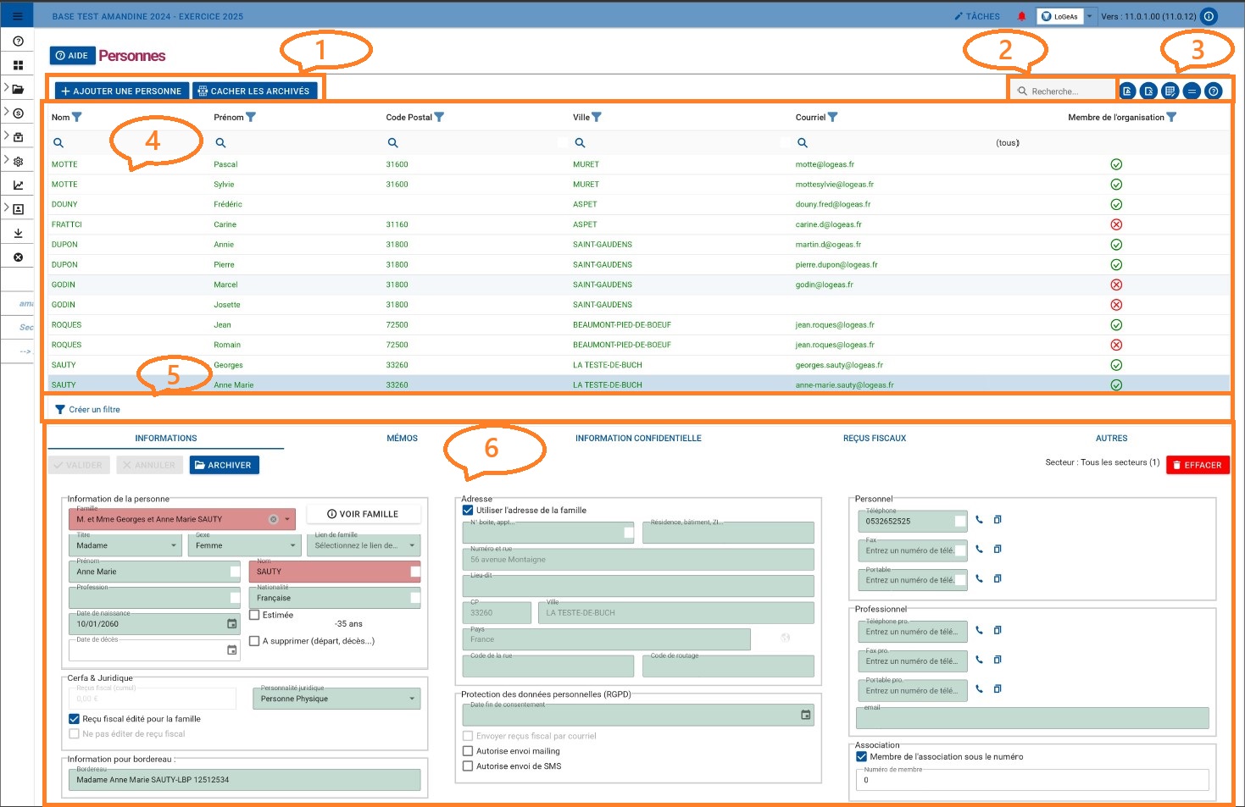Open the REÇUS FISCAUX tab
The height and width of the screenshot is (807, 1245).
[874, 438]
